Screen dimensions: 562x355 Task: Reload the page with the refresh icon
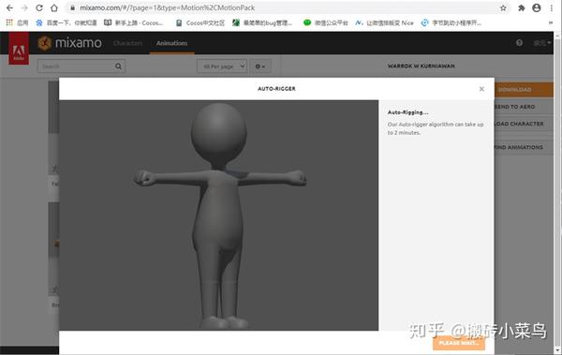(x=39, y=7)
